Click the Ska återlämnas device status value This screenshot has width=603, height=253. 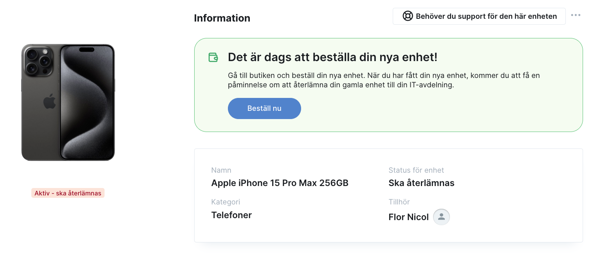[x=421, y=183]
